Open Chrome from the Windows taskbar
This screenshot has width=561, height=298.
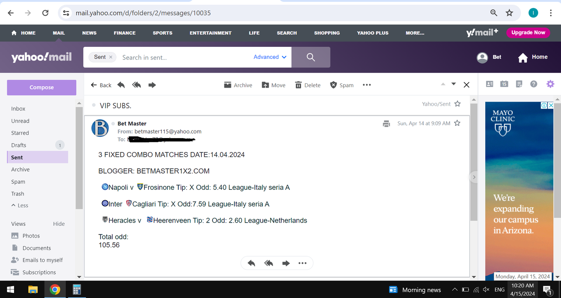(55, 289)
